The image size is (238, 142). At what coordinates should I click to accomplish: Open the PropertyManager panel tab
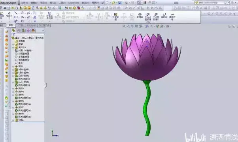tap(18, 31)
